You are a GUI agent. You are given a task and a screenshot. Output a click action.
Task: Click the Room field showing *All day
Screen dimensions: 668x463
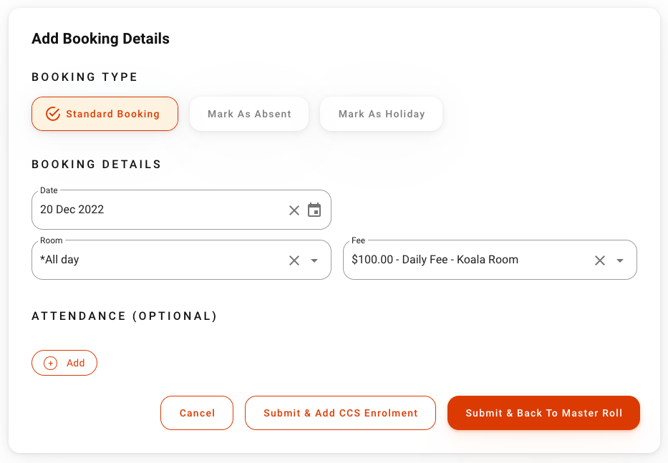(158, 260)
